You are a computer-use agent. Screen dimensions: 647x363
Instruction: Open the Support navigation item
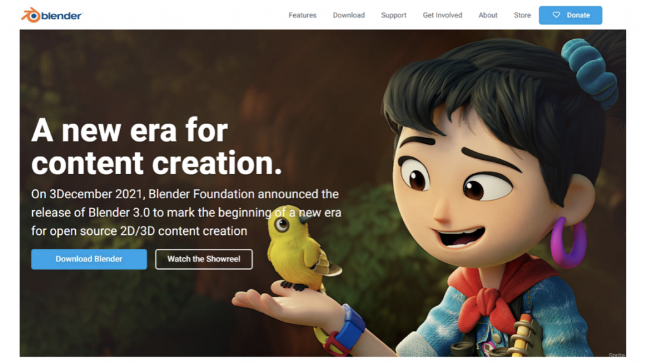click(394, 15)
